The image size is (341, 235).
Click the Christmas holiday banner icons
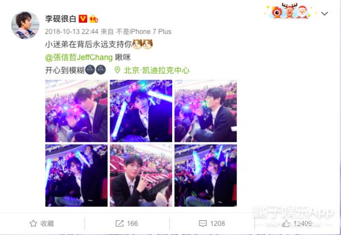(289, 11)
